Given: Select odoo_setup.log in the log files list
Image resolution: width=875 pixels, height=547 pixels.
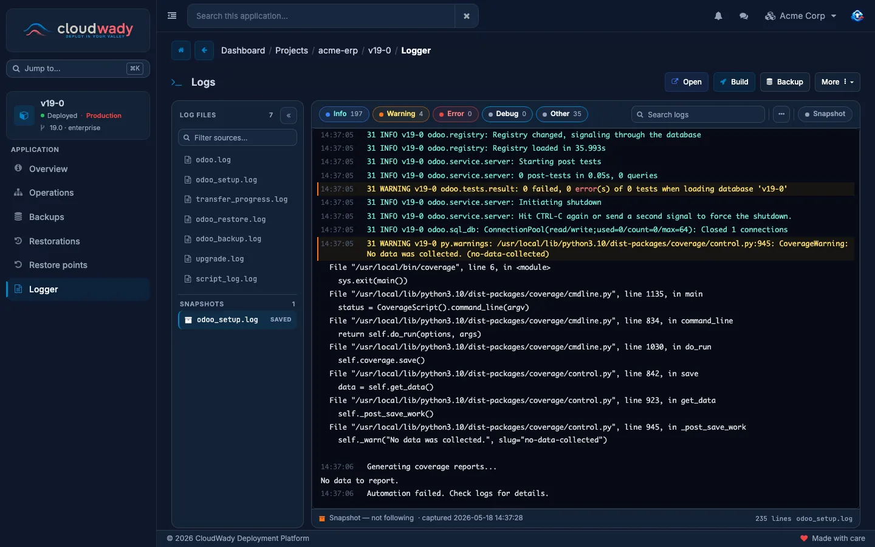Looking at the screenshot, I should (x=238, y=180).
